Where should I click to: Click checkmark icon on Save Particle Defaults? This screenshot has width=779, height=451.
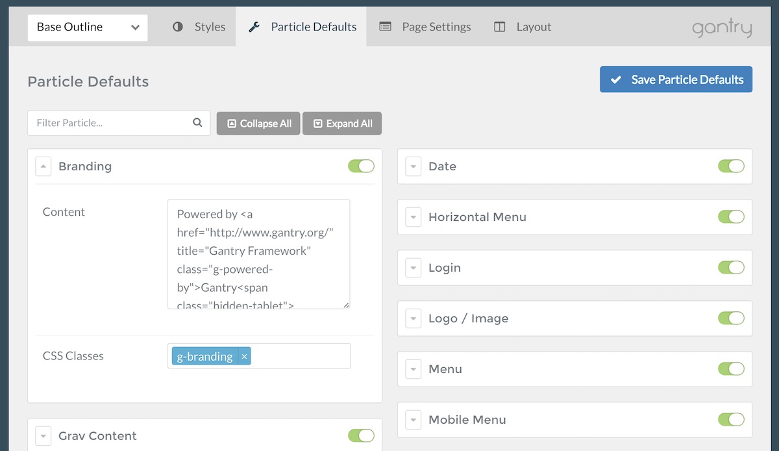[616, 79]
